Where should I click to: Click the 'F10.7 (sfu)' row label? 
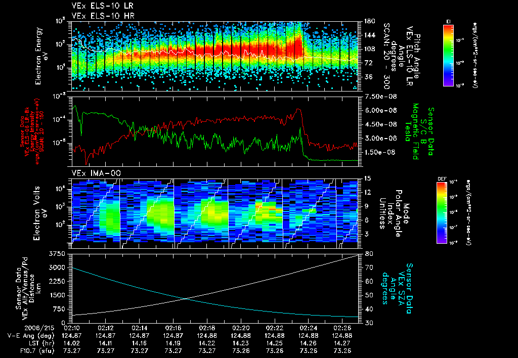tap(36, 351)
